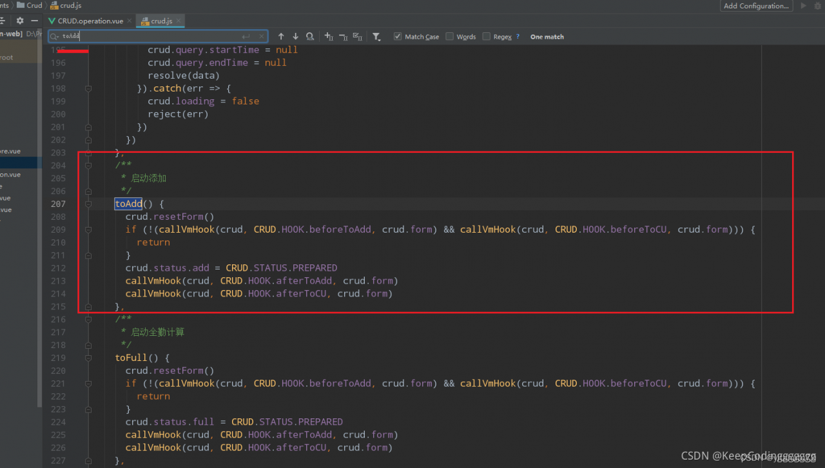Go to previous search occurrence arrow
The width and height of the screenshot is (825, 468).
pos(281,37)
